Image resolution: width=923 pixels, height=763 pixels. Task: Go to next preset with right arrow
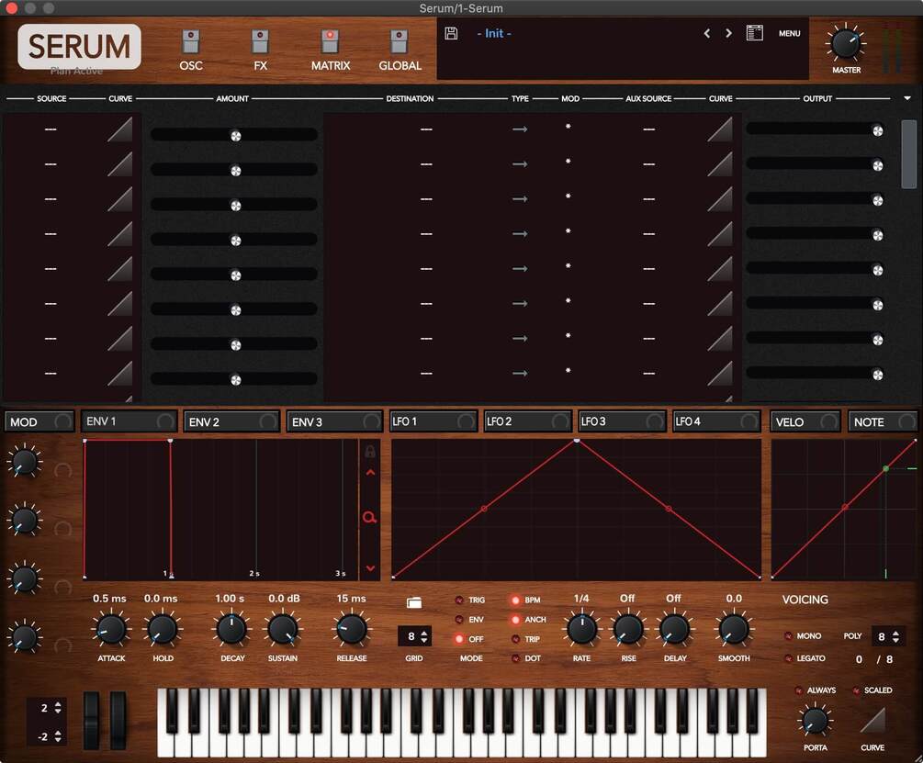(728, 34)
